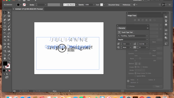Screen dimensions: 174x98
Task: Set paint mode to Color
Action: click(x=4, y=71)
